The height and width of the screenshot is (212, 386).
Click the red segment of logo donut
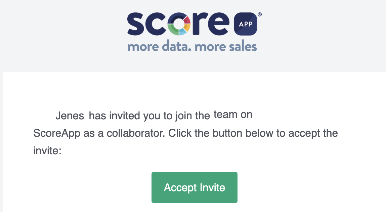click(187, 20)
